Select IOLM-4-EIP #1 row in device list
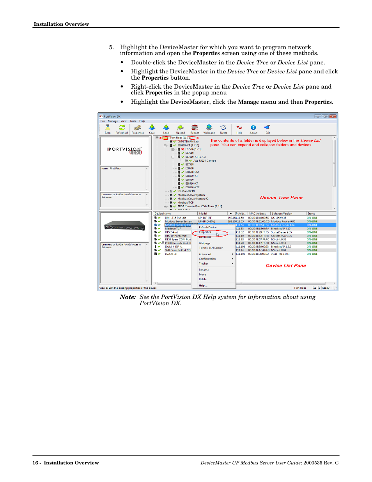This screenshot has width=372, height=482. click(245, 247)
